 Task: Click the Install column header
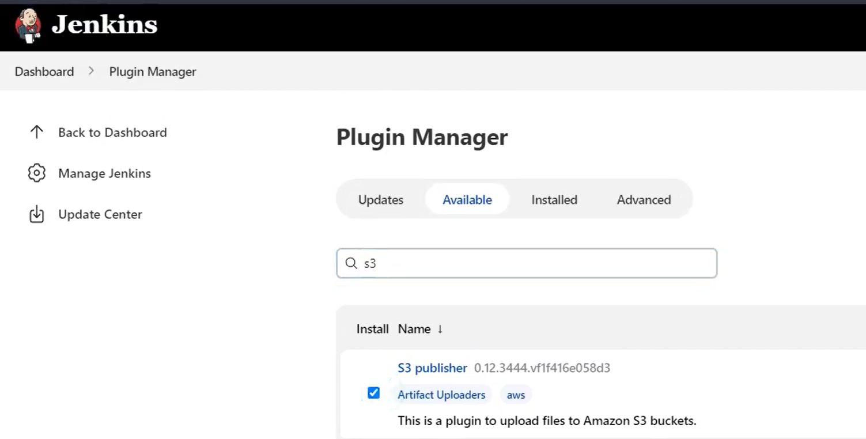point(372,329)
